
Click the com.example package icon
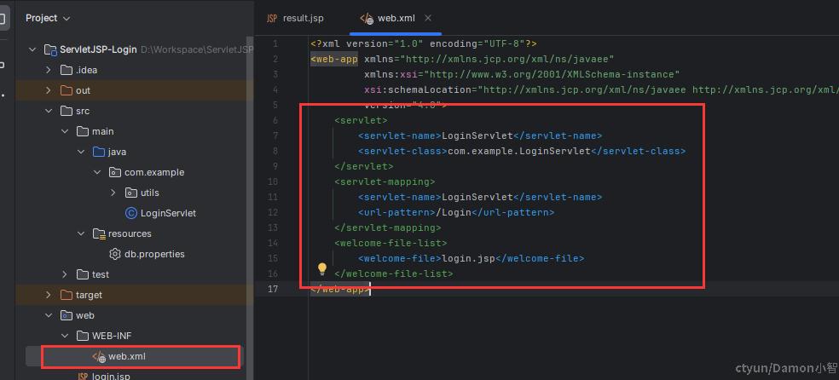[114, 172]
